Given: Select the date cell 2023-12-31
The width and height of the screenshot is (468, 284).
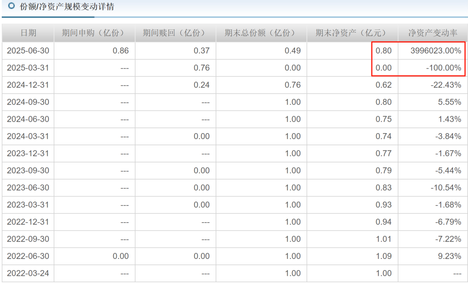Looking at the screenshot, I should [28, 153].
